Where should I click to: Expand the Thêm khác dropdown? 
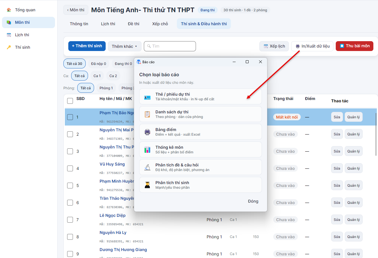coord(125,46)
